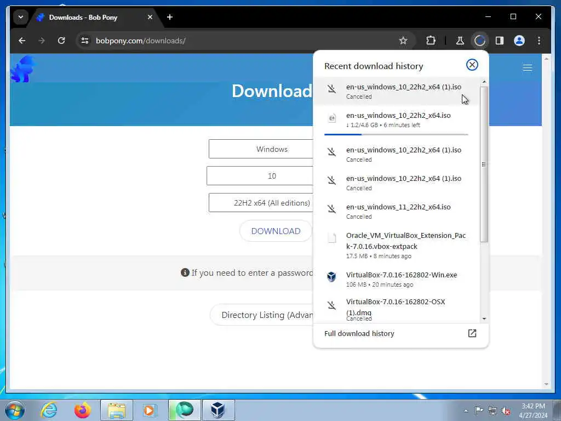Click file icon of the in-progress ISO

tap(332, 118)
